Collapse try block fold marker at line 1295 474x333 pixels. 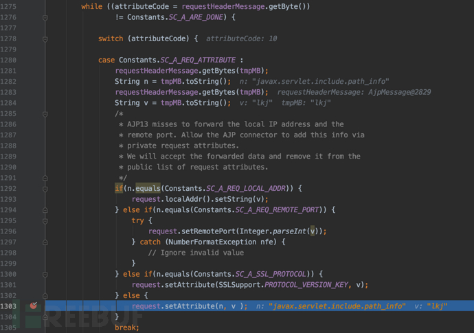[45, 221]
